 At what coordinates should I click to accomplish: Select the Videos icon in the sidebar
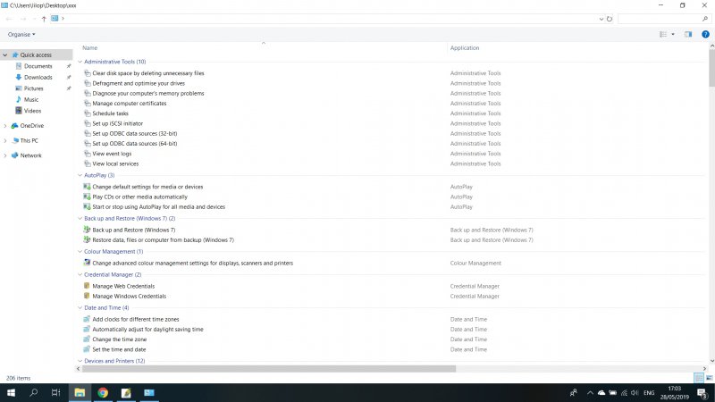19,111
